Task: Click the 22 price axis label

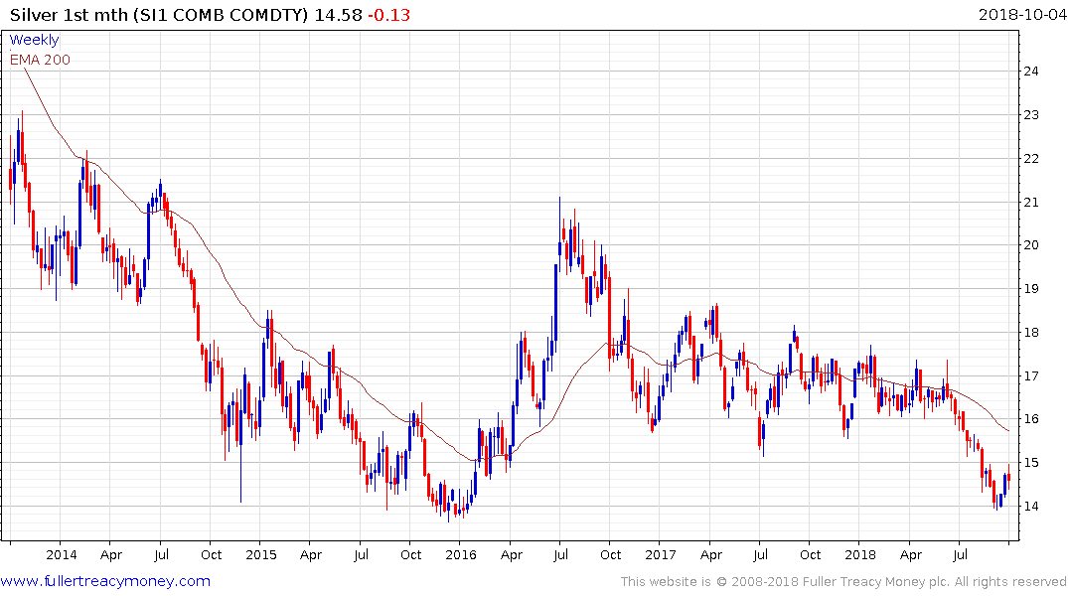Action: [x=1031, y=158]
